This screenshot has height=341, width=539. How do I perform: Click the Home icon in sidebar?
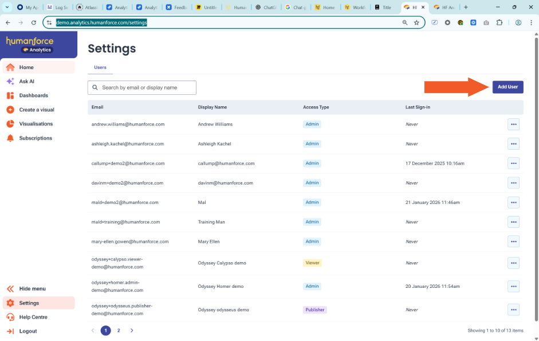click(10, 67)
